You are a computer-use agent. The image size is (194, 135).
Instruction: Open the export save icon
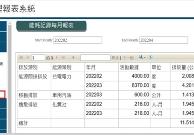tap(141, 57)
